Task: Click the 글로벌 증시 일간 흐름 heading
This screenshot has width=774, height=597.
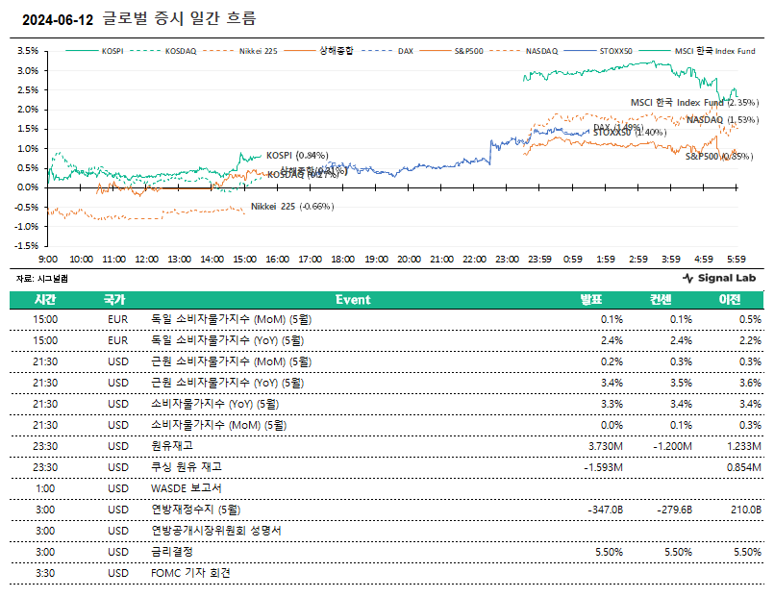Action: click(x=179, y=19)
